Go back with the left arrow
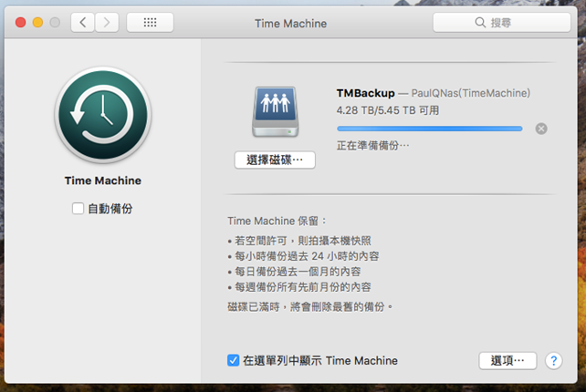 pos(82,23)
